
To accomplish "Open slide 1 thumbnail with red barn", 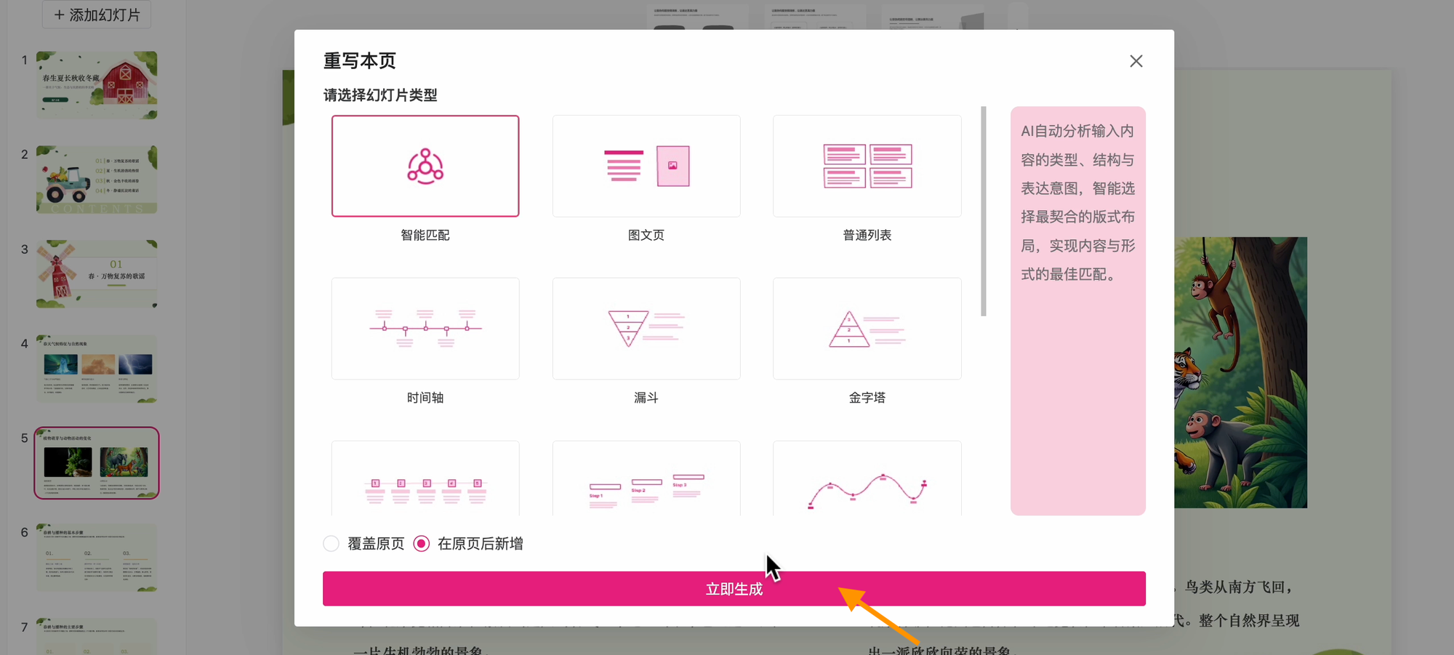I will pos(97,85).
